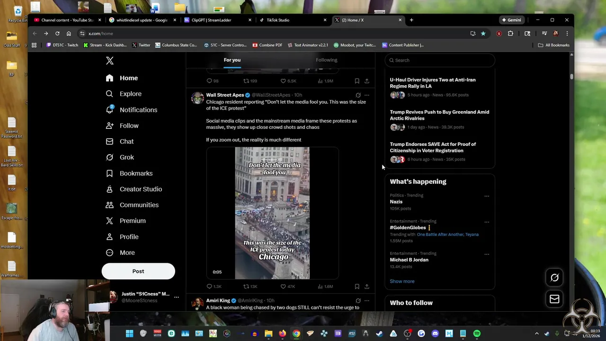Share the top post with 1.9M views

pyautogui.click(x=366, y=81)
